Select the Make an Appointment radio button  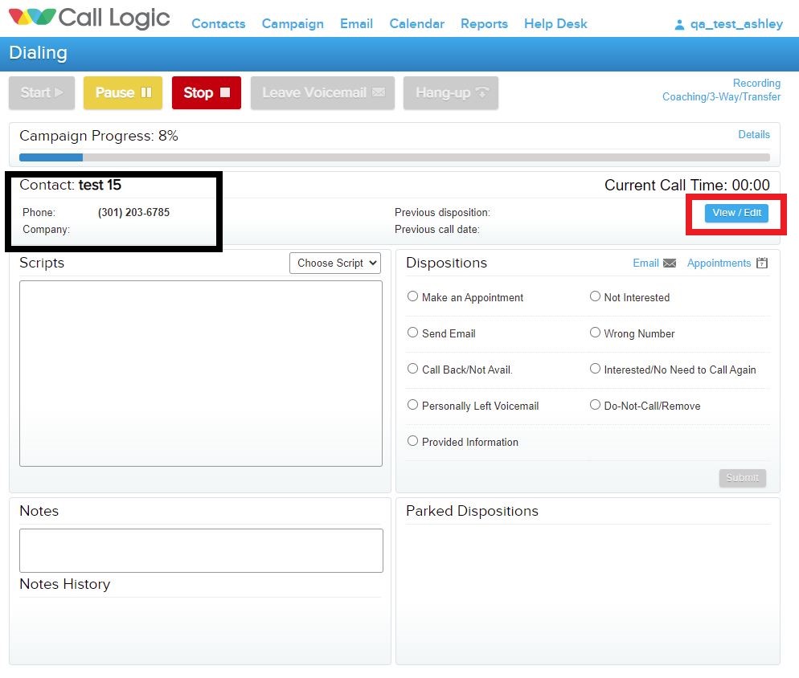[x=413, y=296]
